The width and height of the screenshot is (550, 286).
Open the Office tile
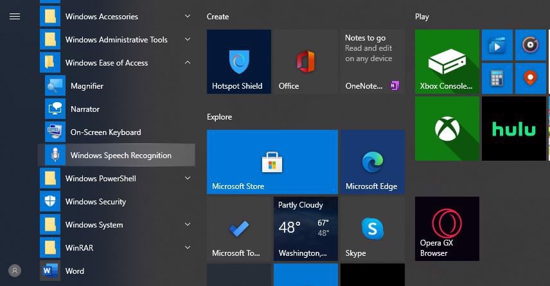305,62
